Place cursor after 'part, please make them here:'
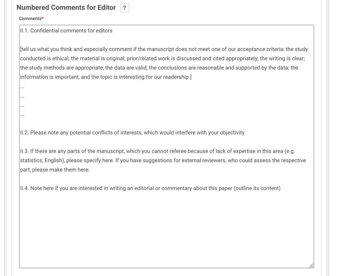The height and width of the screenshot is (276, 343). [90, 170]
